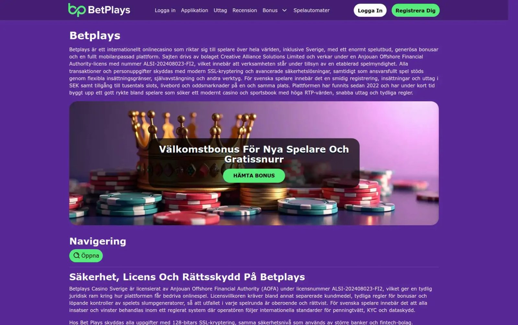Open the Logga in nav link
Image resolution: width=518 pixels, height=325 pixels.
click(165, 10)
